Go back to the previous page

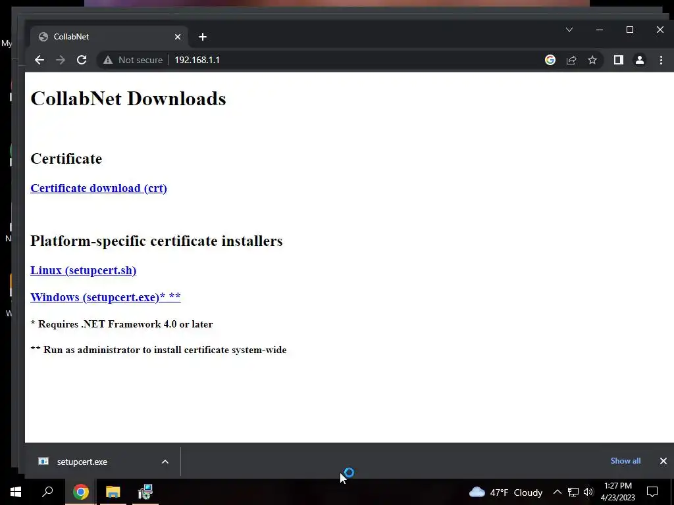pyautogui.click(x=39, y=60)
